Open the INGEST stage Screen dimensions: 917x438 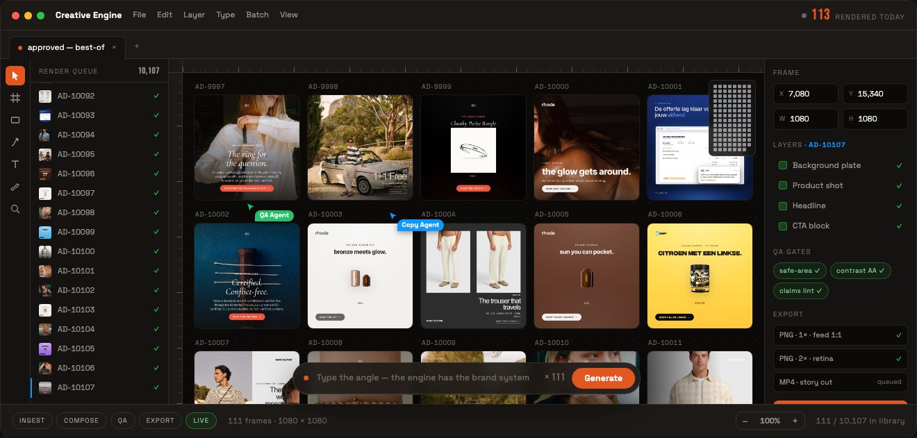[32, 421]
